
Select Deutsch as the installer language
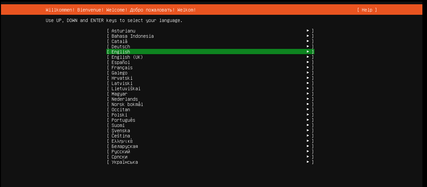click(210, 47)
